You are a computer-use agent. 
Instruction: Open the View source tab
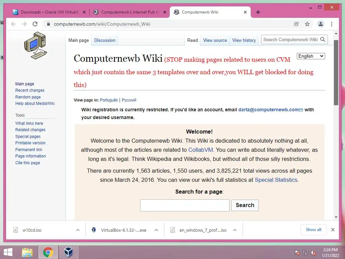(215, 40)
